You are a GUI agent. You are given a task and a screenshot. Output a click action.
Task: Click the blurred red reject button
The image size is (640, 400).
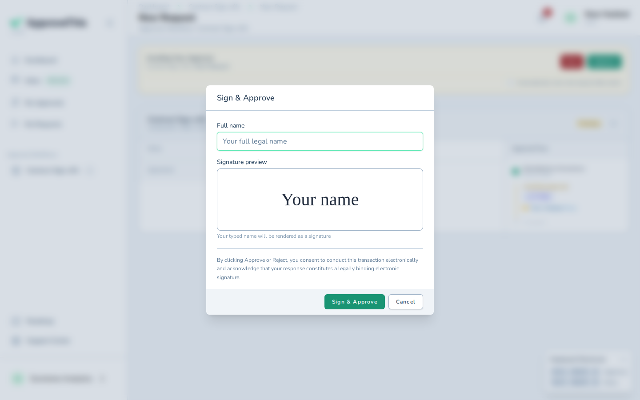[x=572, y=62]
